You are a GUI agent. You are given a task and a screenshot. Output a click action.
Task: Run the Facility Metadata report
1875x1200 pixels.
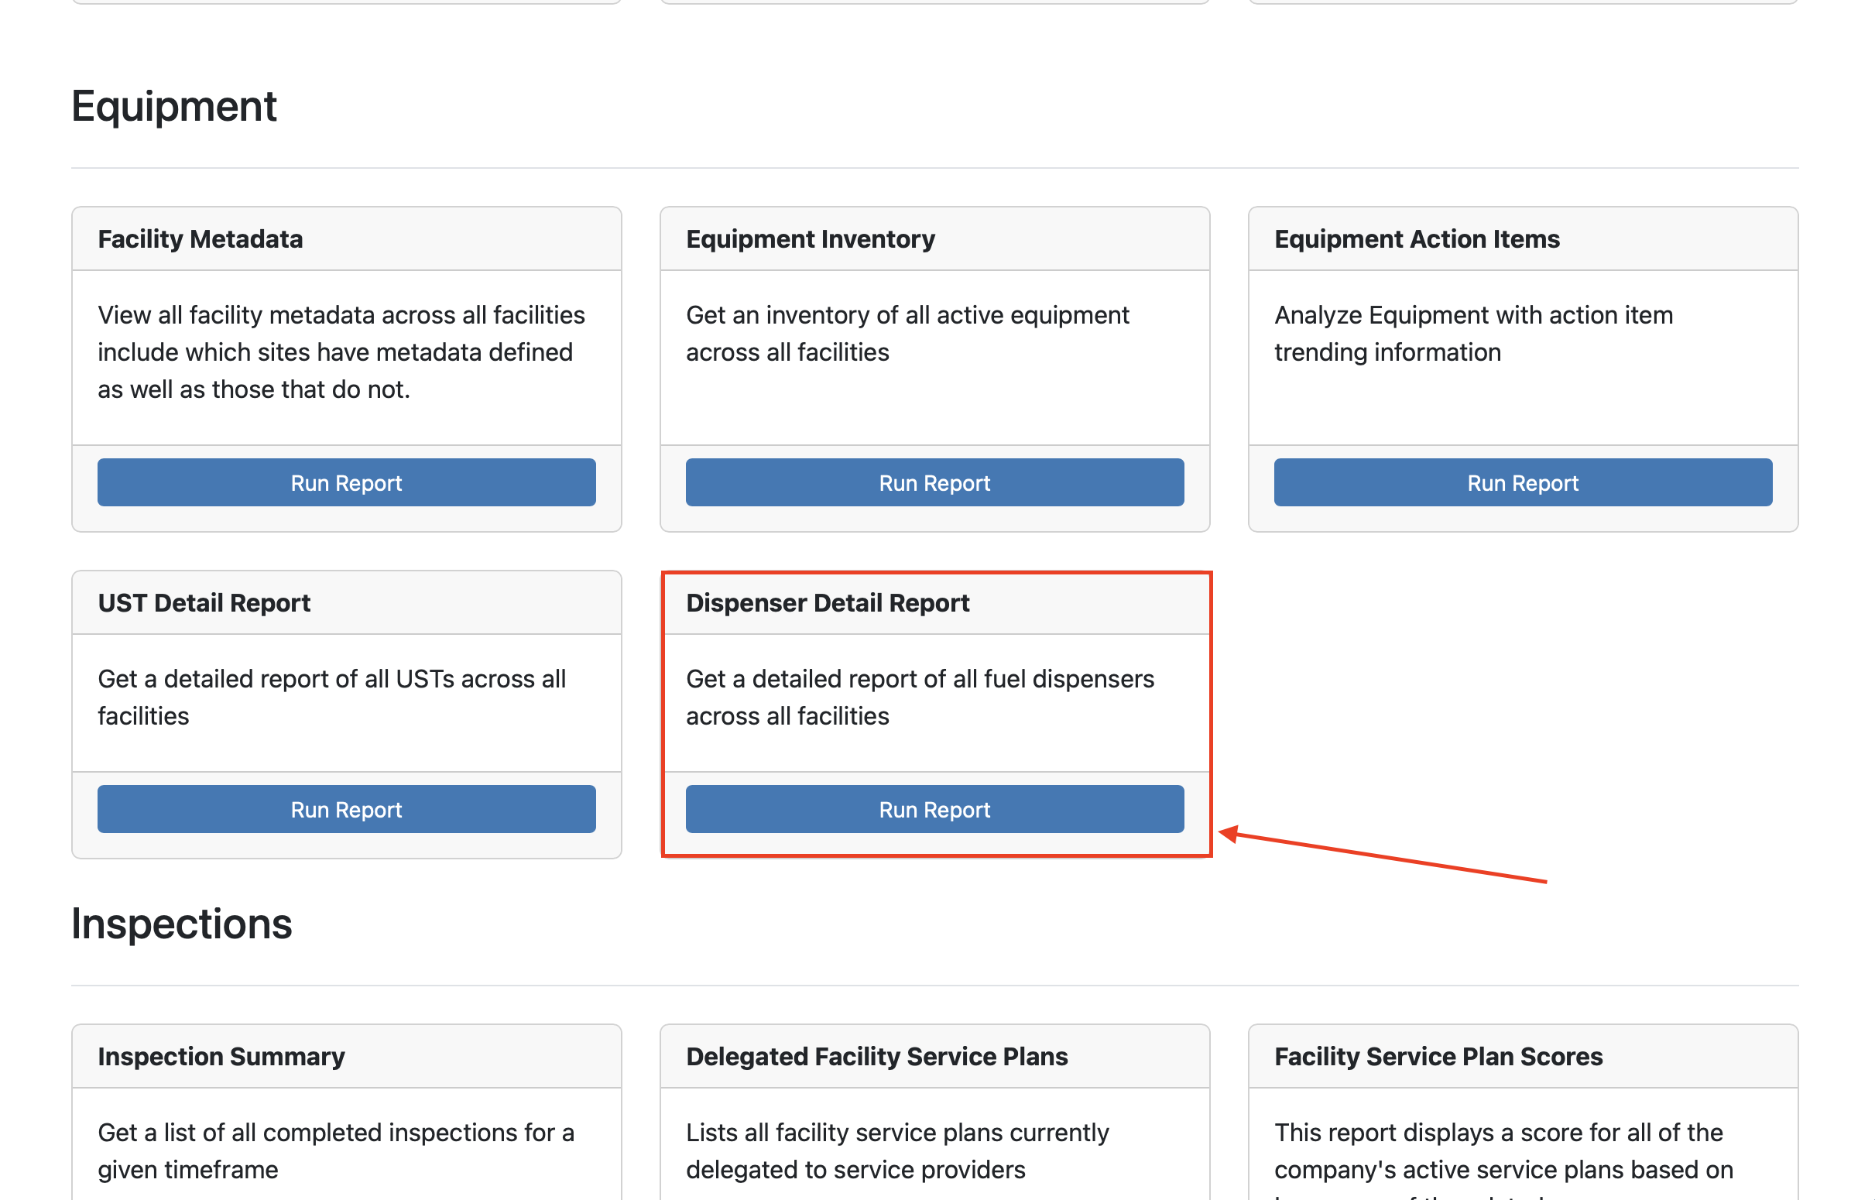coord(346,482)
